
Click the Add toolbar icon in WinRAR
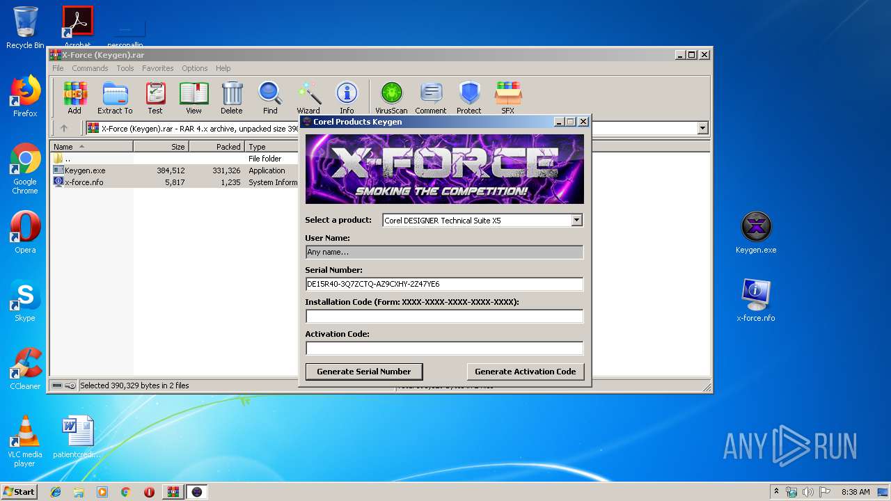coord(74,97)
